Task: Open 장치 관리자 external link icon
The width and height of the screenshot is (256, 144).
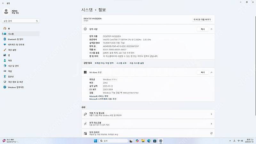Action: pyautogui.click(x=212, y=133)
